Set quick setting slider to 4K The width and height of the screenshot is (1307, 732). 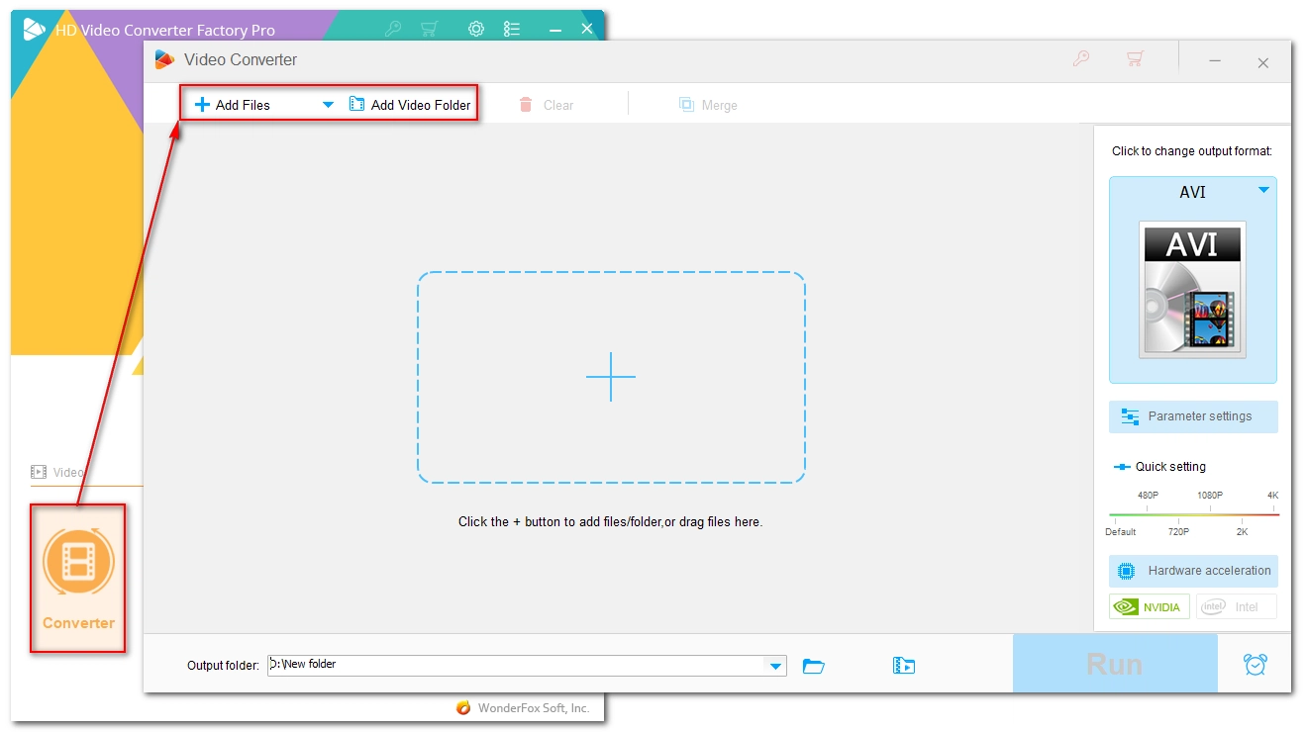[x=1272, y=496]
